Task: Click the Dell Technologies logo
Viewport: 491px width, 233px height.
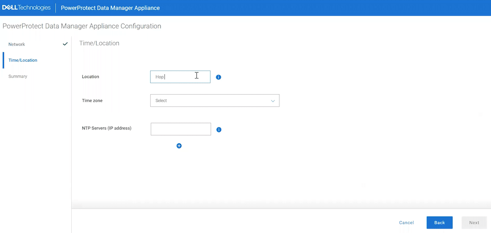Action: [x=27, y=8]
